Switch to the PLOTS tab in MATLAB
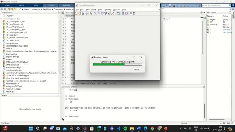The image size is (235, 132). (x=22, y=5)
